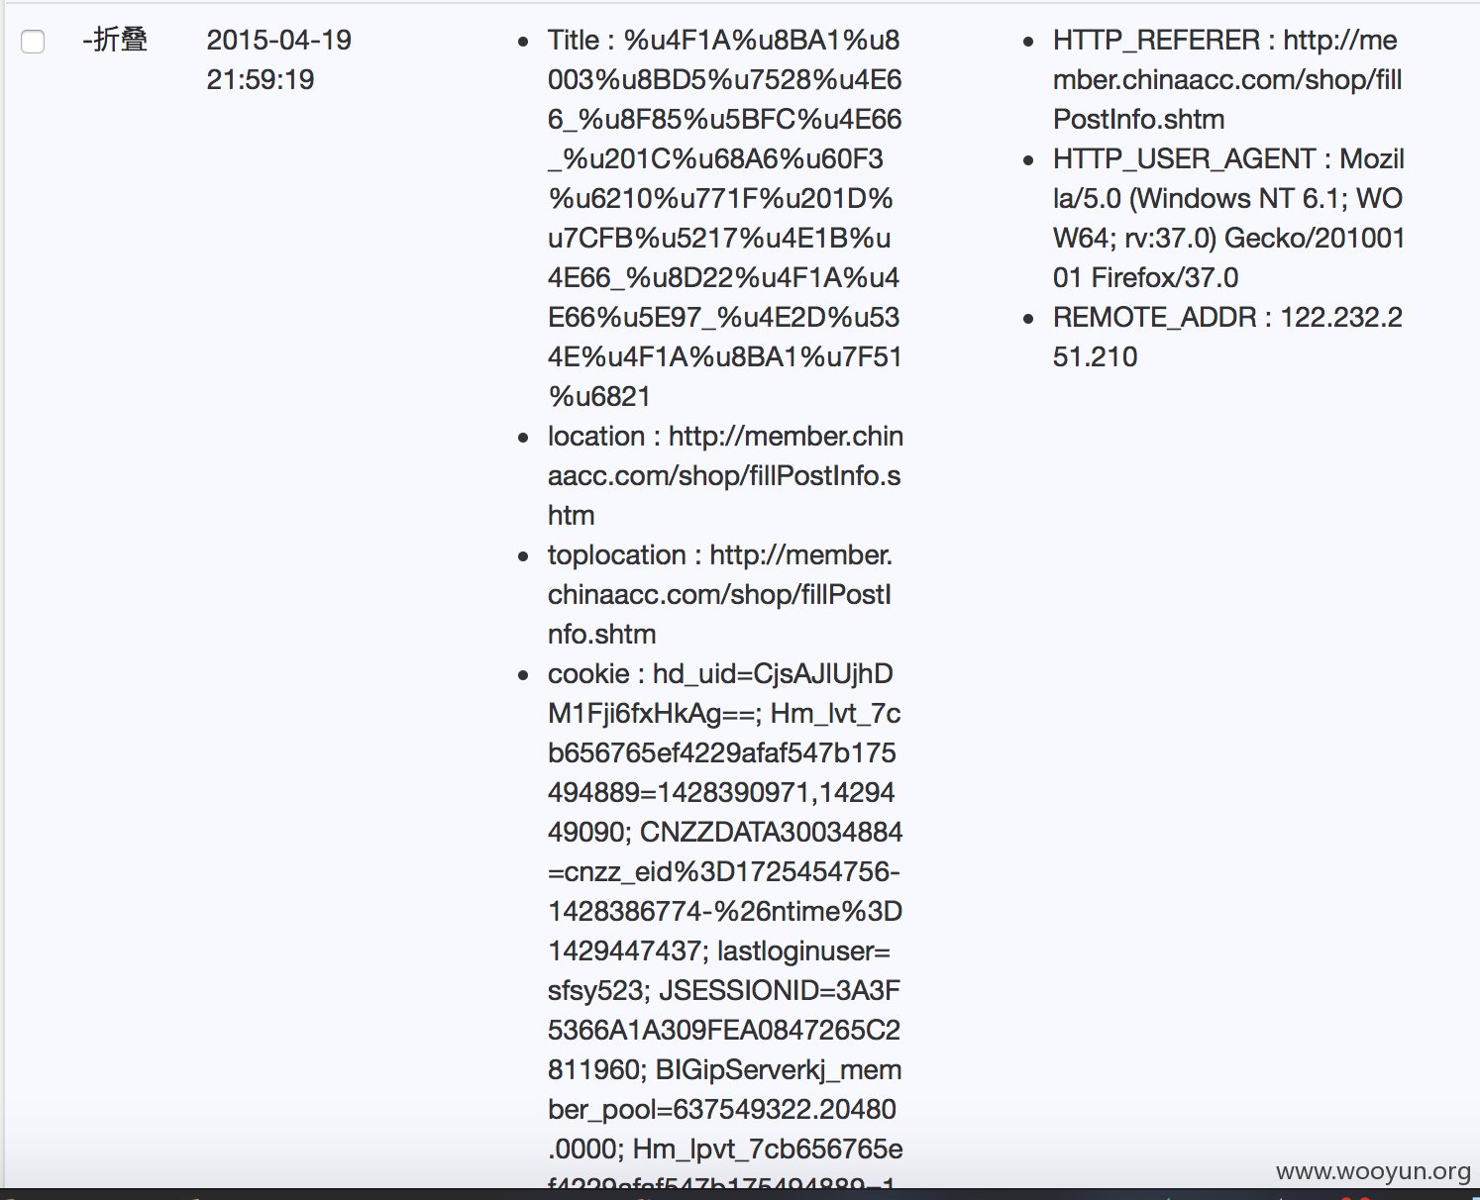Click the BIGipServerkj_mem cookie text
Image resolution: width=1480 pixels, height=1200 pixels.
click(x=779, y=1069)
